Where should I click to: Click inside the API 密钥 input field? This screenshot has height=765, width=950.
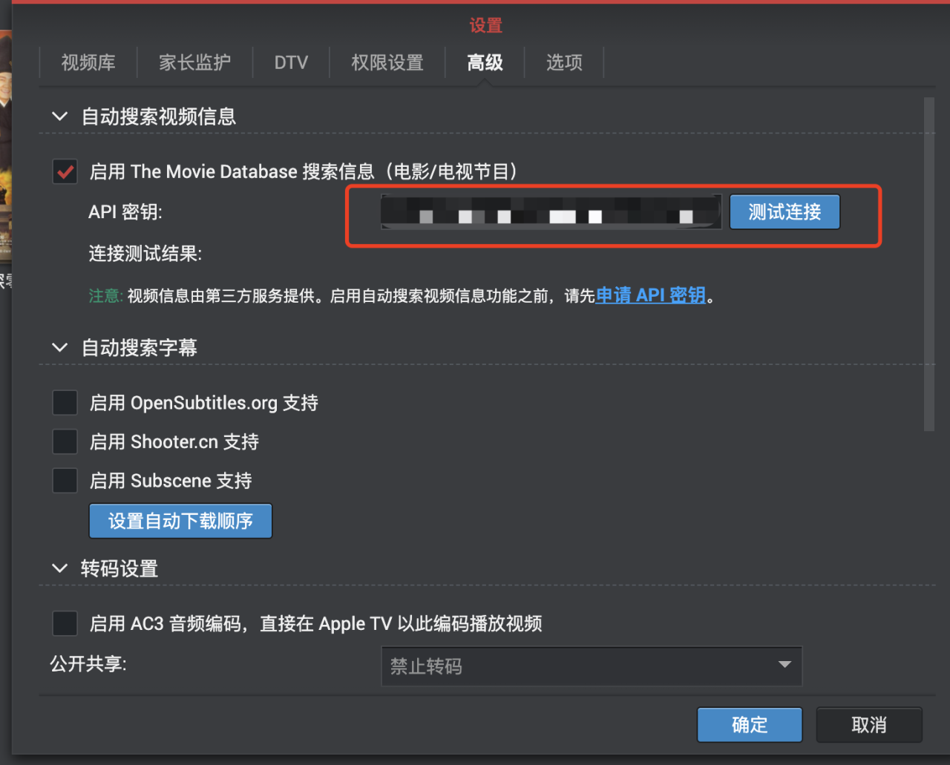[549, 211]
